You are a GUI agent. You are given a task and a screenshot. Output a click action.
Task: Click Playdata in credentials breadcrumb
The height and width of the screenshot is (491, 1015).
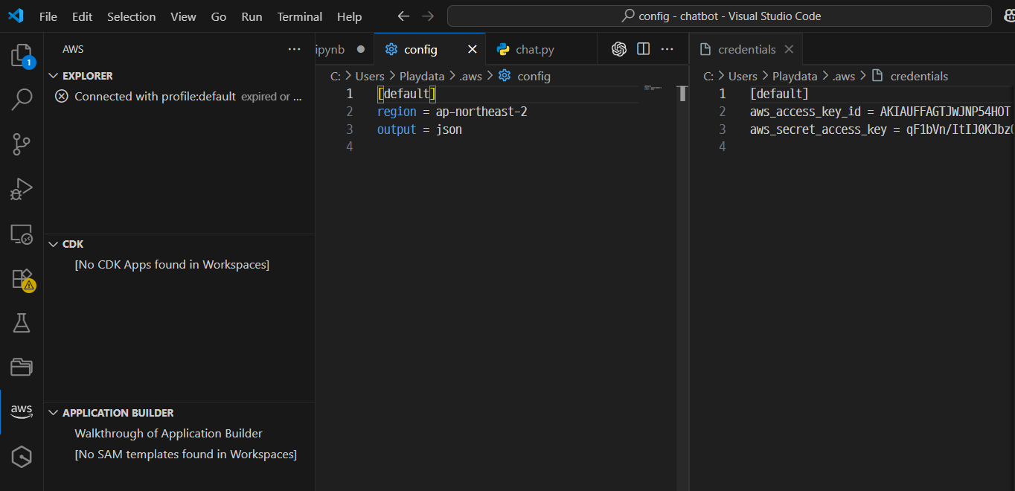(795, 76)
